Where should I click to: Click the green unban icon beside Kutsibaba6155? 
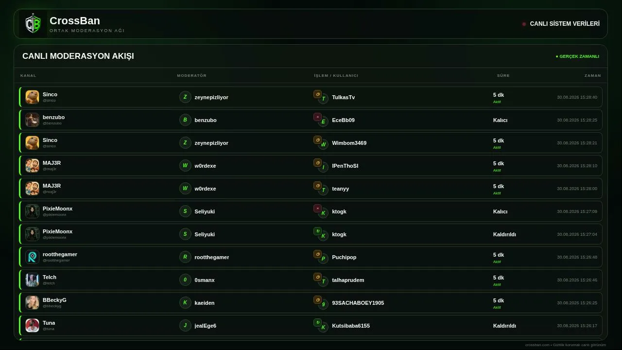317,323
